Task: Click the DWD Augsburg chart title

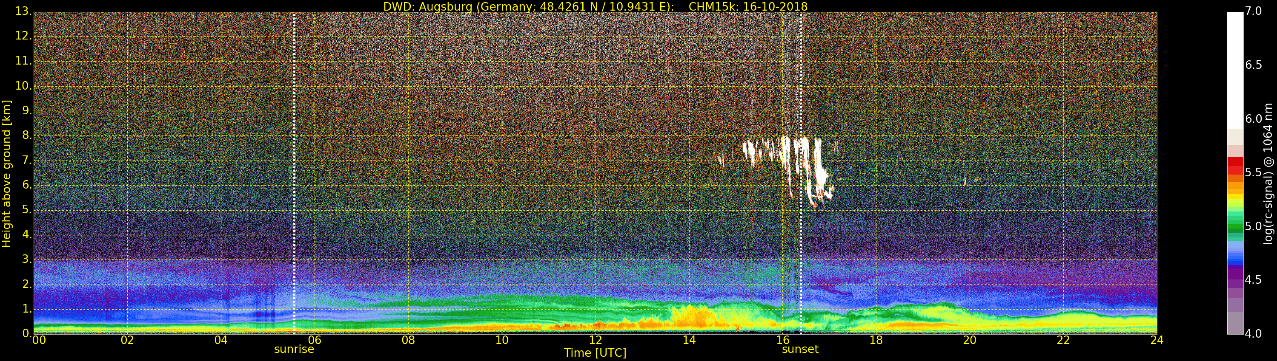Action: (x=595, y=6)
